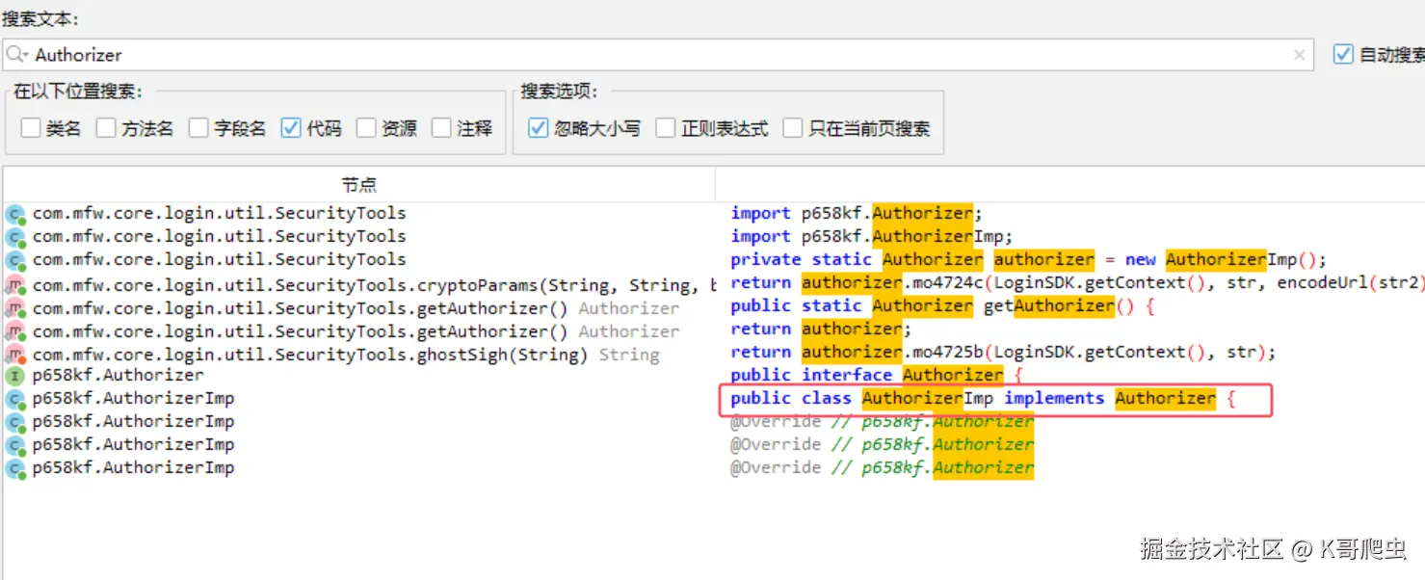
Task: Click method icon of row 'return authorizer;'
Action: coord(14,332)
